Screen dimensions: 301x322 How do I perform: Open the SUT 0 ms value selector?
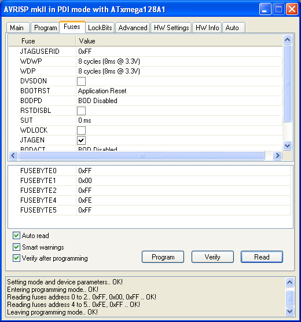(x=179, y=120)
